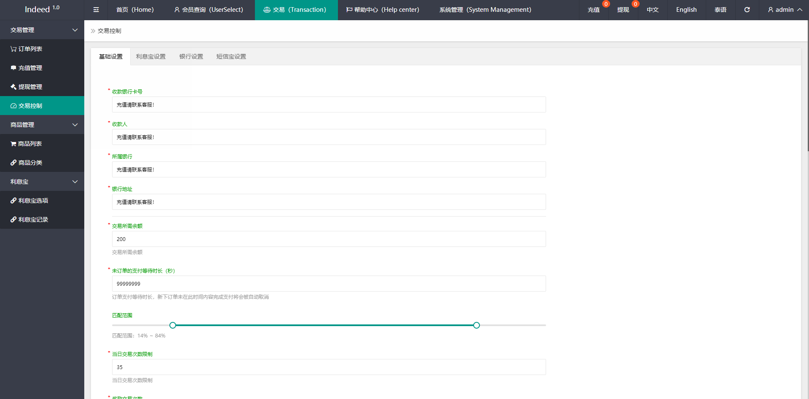Viewport: 809px width, 399px height.
Task: Open the admin user dropdown
Action: pos(785,10)
